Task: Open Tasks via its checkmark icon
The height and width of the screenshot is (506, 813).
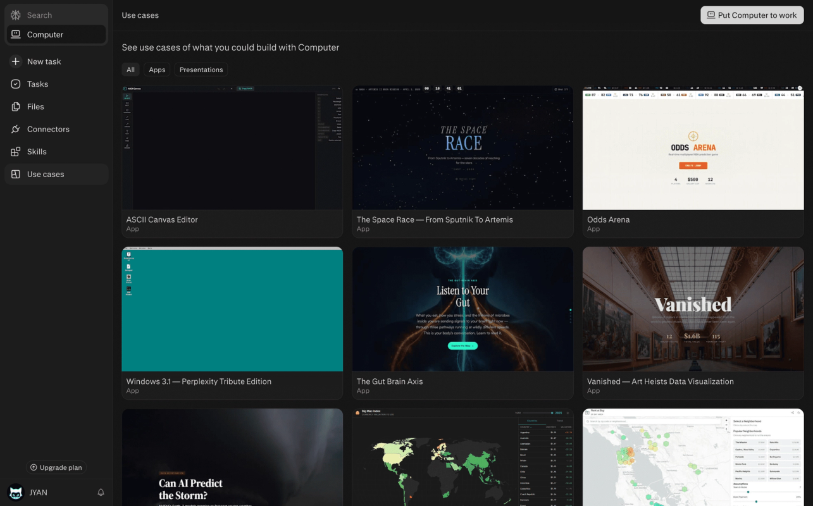Action: coord(16,84)
